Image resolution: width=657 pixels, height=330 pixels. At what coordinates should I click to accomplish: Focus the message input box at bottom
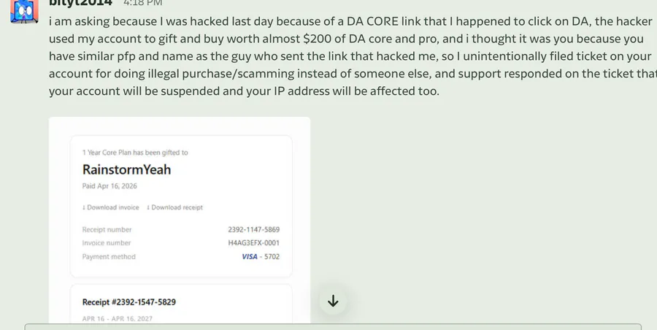click(x=333, y=326)
